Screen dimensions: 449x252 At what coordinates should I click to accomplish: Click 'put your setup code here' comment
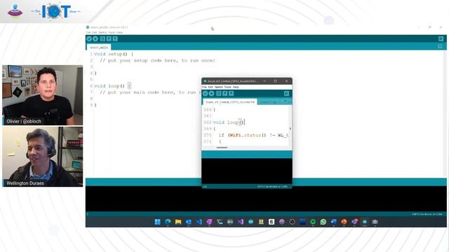[x=157, y=61]
